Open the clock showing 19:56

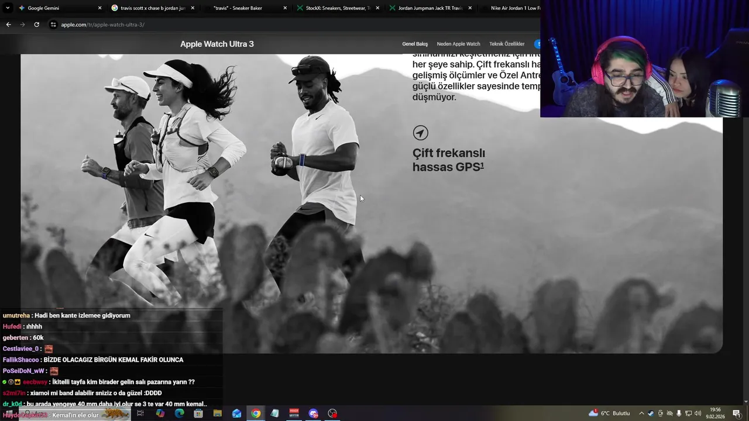[x=715, y=413]
